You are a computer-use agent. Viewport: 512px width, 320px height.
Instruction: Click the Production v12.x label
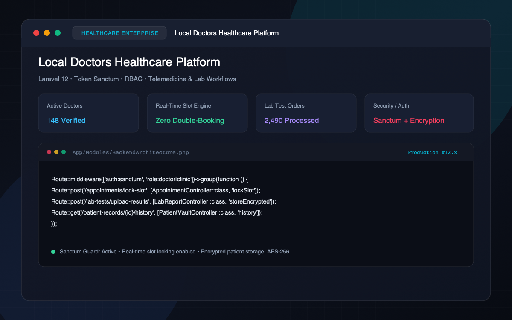coord(432,152)
